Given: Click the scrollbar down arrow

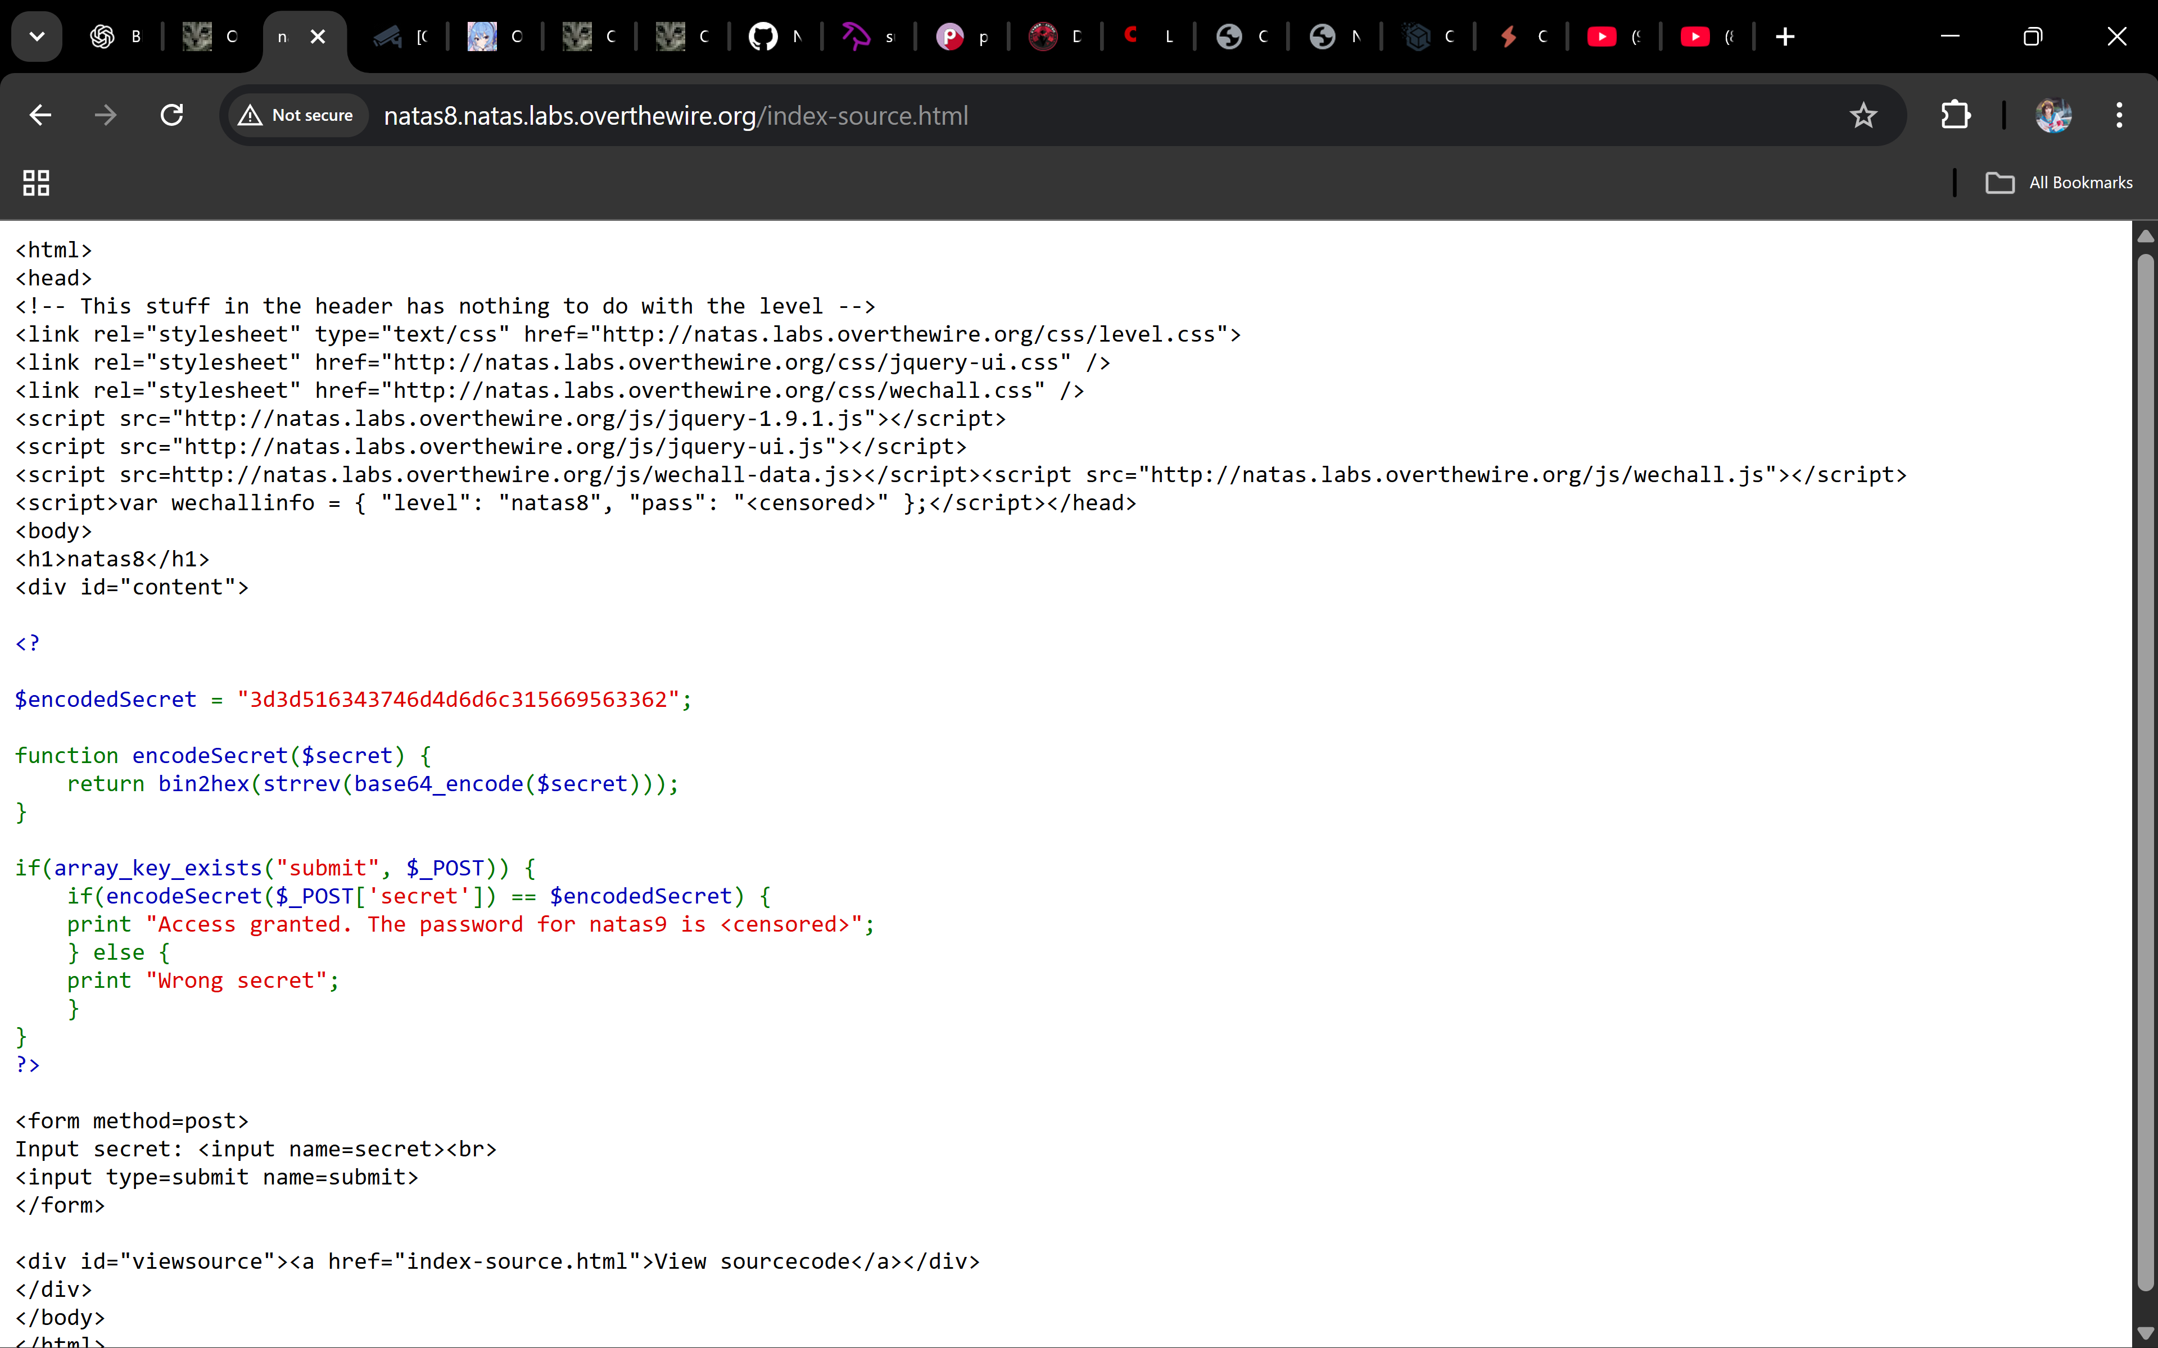Looking at the screenshot, I should [2146, 1333].
